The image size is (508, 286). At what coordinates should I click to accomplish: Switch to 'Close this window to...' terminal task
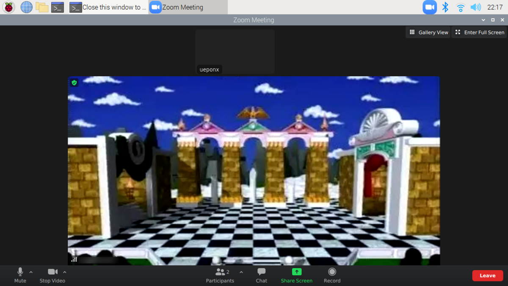tap(108, 7)
